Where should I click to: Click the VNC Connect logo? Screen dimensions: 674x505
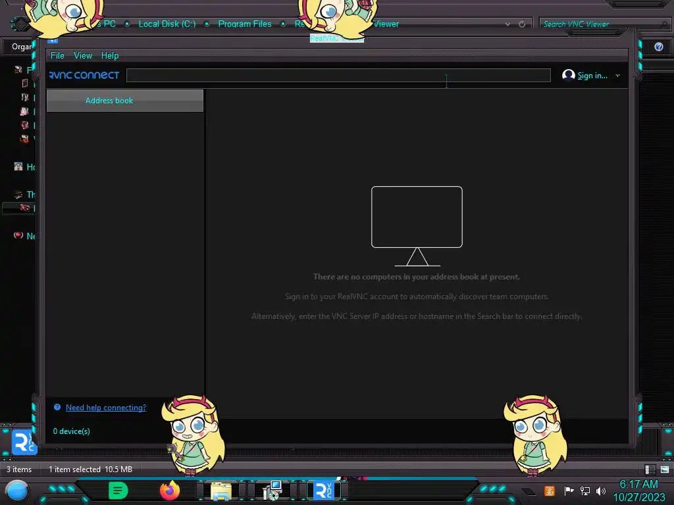[x=84, y=75]
